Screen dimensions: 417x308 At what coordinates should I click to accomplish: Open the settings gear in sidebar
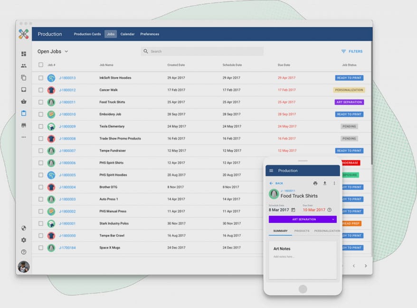[x=24, y=240]
